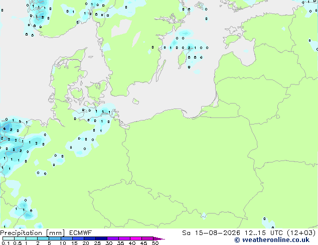This screenshot has width=318, height=245.
Task: Select the 35–40 mm legend color box
Action: tap(124, 238)
